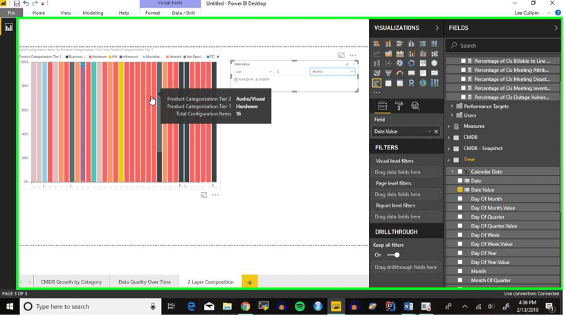Click Undo arrow in title bar
The width and height of the screenshot is (564, 316).
26,3
